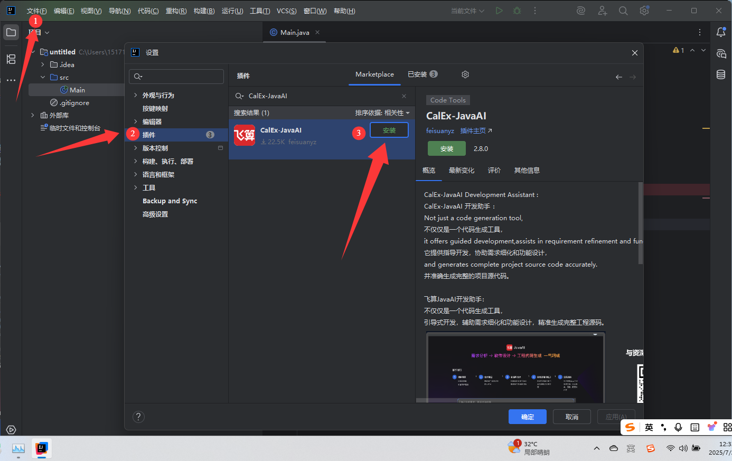Screen dimensions: 732x461
Task: Click the volume icon in system tray
Action: tap(683, 448)
